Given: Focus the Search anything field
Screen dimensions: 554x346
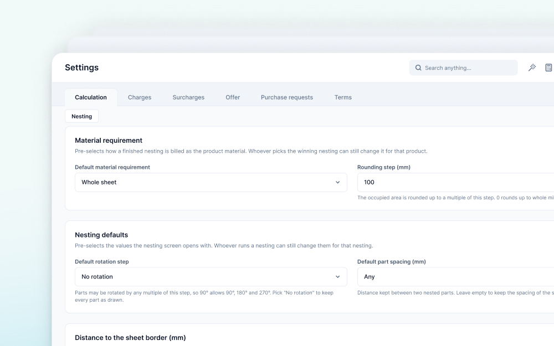Looking at the screenshot, I should [463, 68].
